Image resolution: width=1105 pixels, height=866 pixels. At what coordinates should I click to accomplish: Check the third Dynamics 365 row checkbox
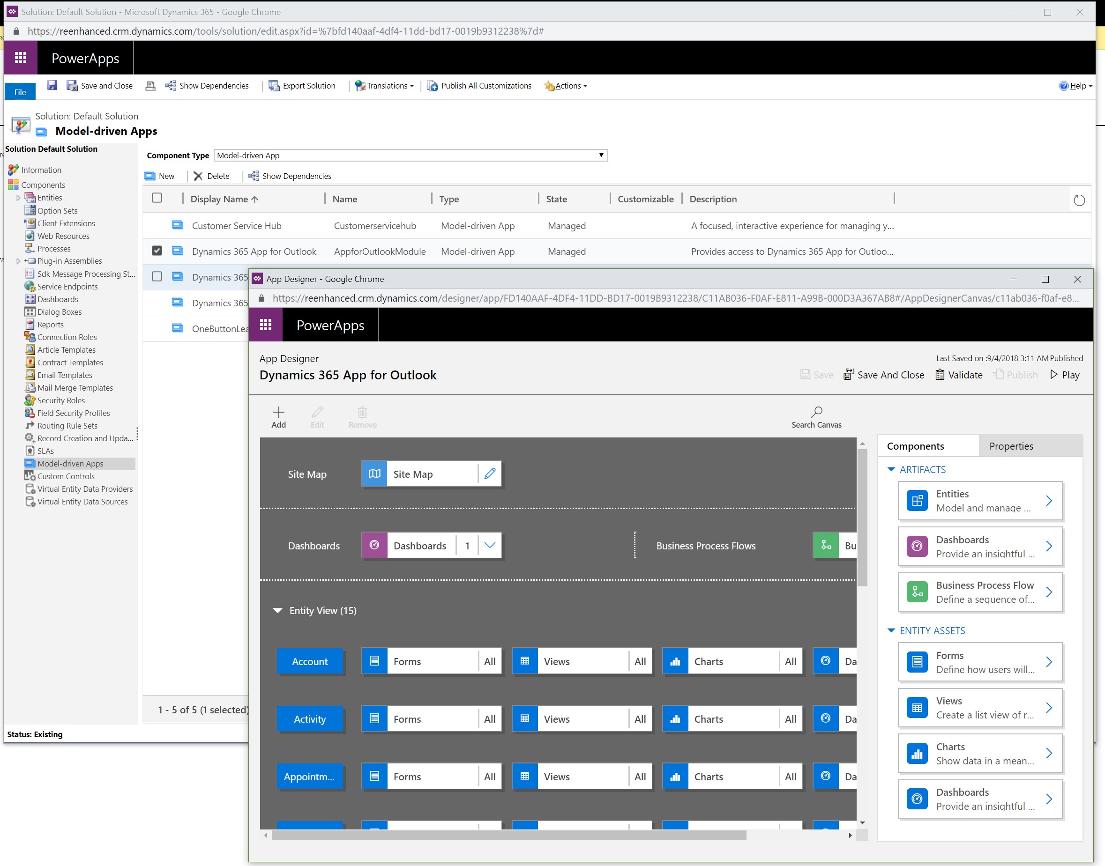(x=157, y=276)
